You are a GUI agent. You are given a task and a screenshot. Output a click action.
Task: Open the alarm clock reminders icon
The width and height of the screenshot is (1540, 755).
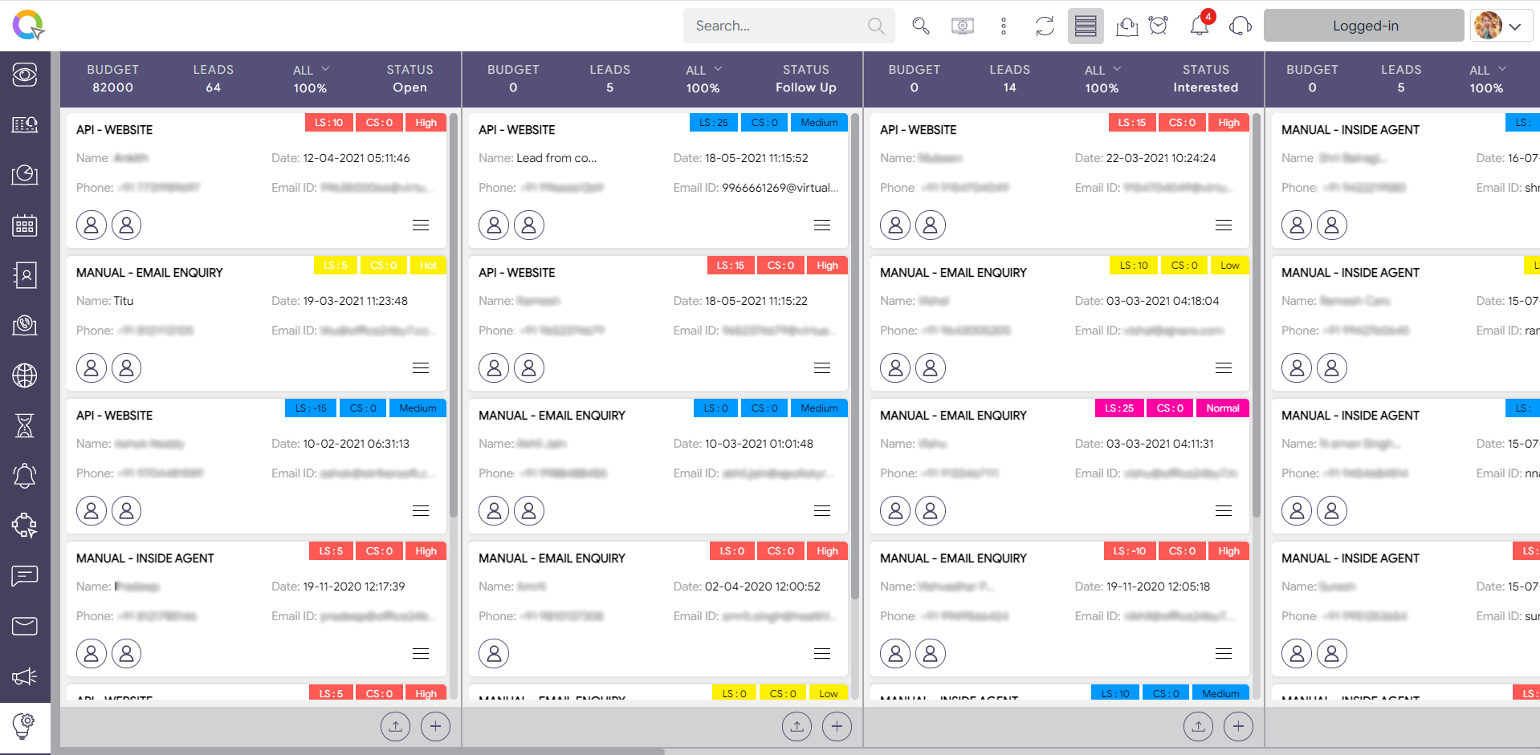pyautogui.click(x=1158, y=26)
